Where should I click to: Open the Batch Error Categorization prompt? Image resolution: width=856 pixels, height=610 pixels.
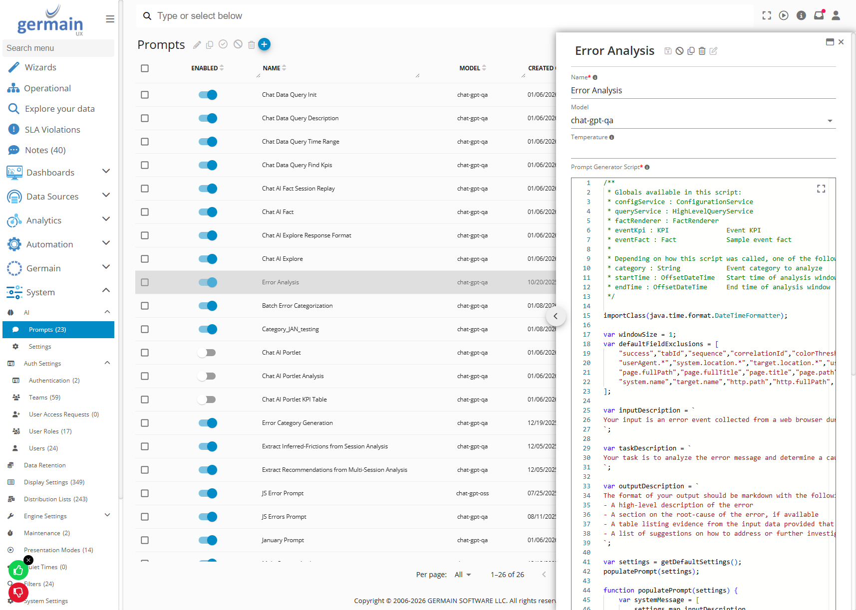(x=297, y=306)
